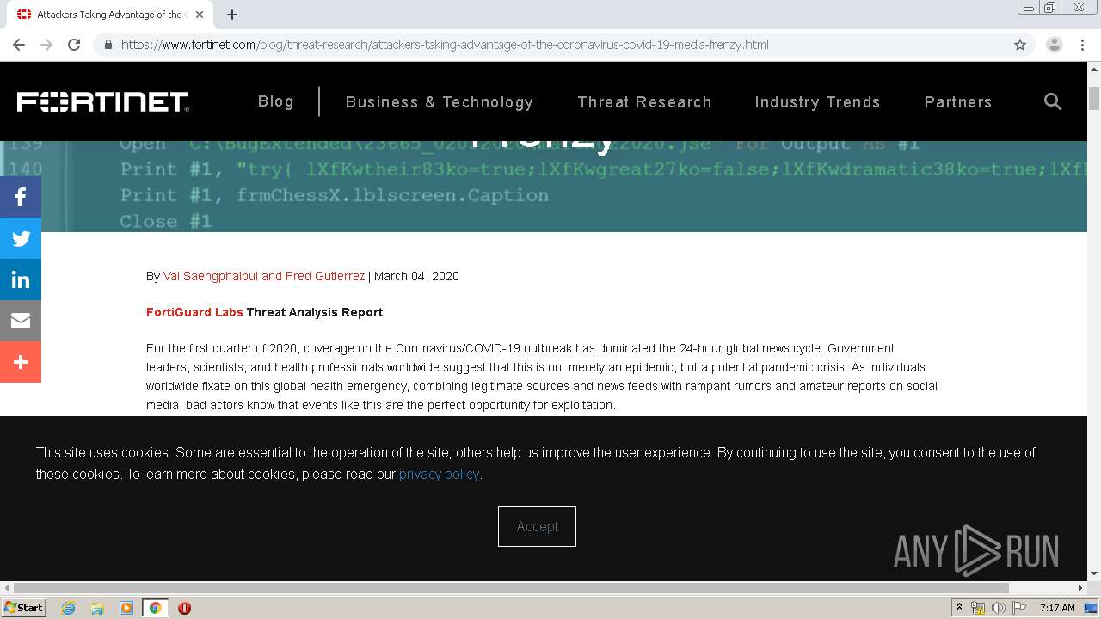View site security lock info
This screenshot has height=619, width=1101.
(x=108, y=45)
